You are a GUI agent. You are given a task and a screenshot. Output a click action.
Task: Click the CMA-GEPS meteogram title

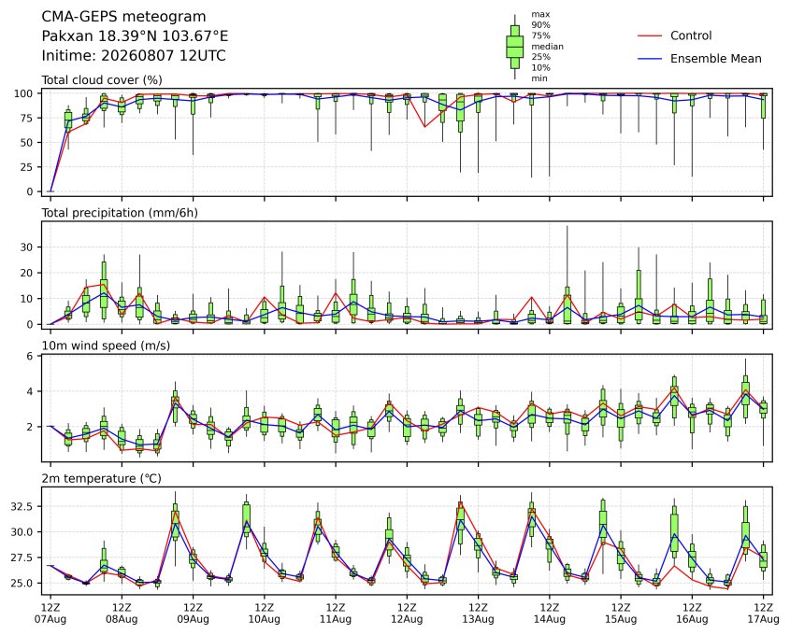coord(123,17)
